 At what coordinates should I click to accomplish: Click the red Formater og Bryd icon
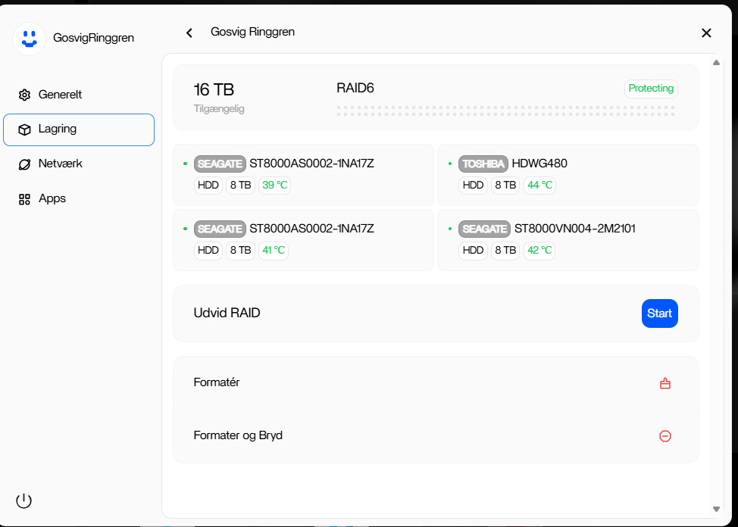(665, 436)
